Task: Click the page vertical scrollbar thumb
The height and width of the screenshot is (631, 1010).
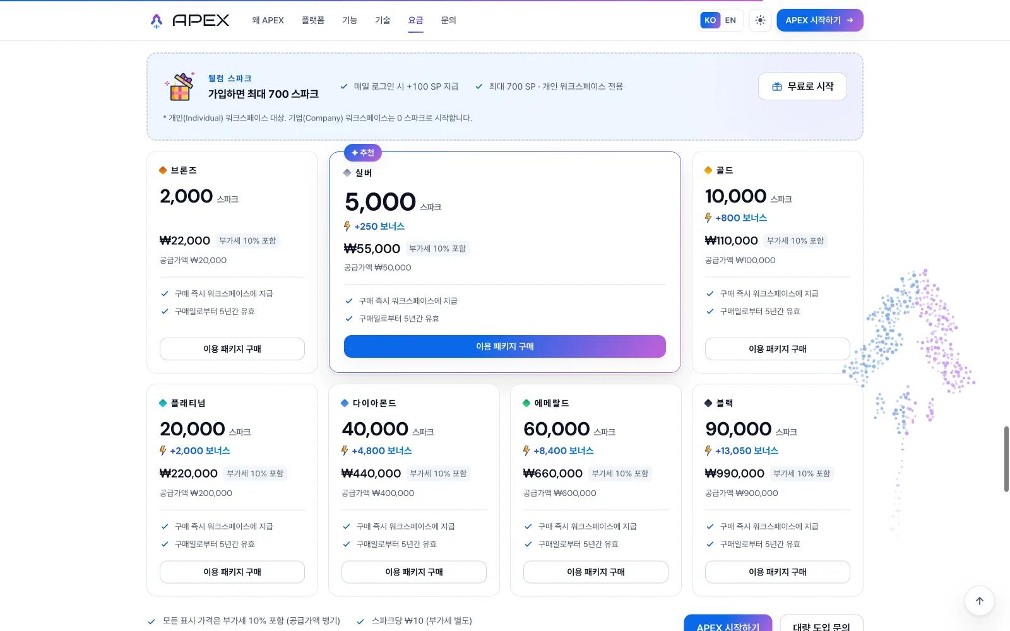Action: coord(1006,459)
